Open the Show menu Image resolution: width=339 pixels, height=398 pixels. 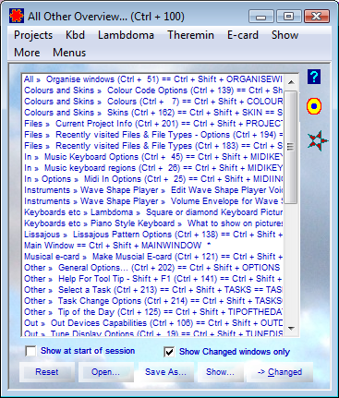285,35
